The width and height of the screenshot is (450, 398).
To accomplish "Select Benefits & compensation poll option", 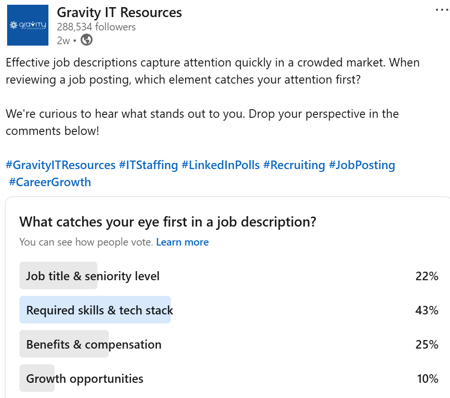I will [x=94, y=344].
